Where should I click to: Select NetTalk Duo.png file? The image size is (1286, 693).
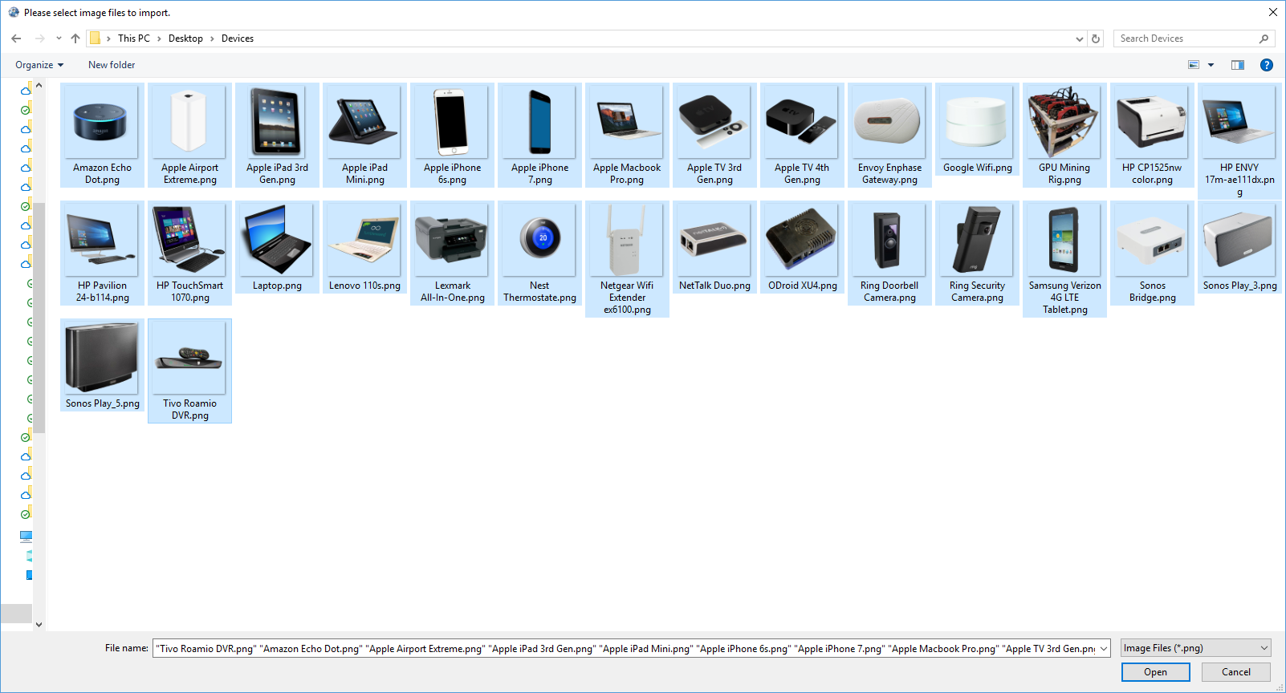(x=714, y=247)
